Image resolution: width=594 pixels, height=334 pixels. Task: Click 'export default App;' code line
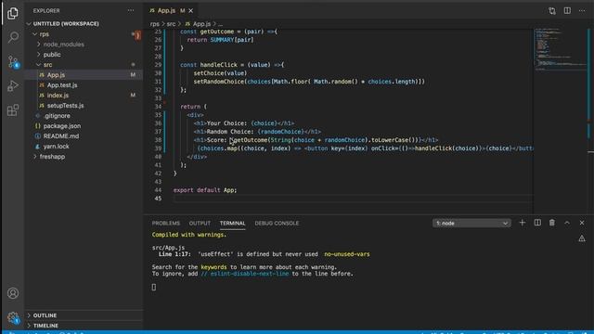coord(205,190)
